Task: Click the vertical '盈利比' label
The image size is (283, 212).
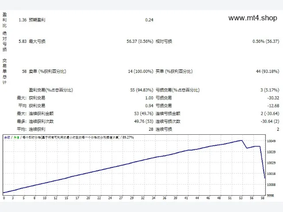Action: 4,20
